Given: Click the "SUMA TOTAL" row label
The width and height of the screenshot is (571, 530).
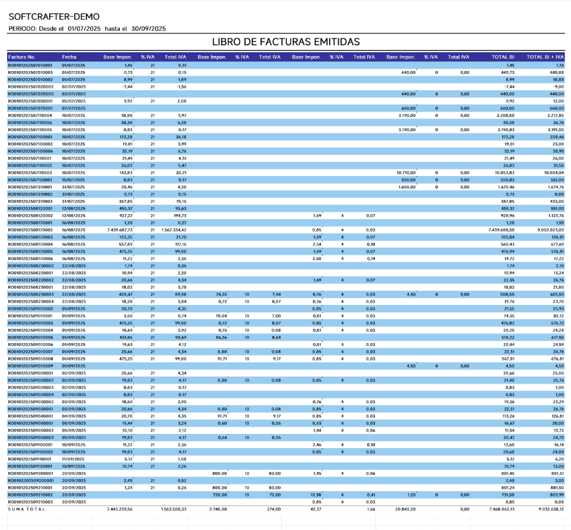Looking at the screenshot, I should tap(26, 509).
